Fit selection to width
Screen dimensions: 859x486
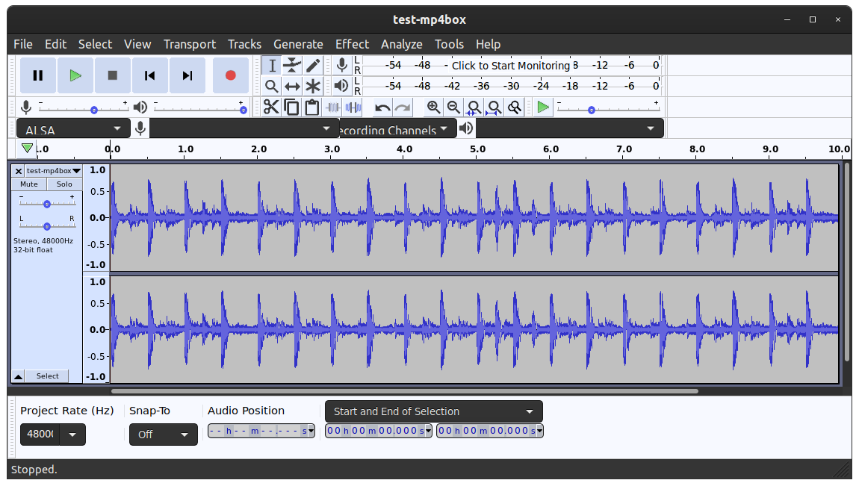coord(474,108)
